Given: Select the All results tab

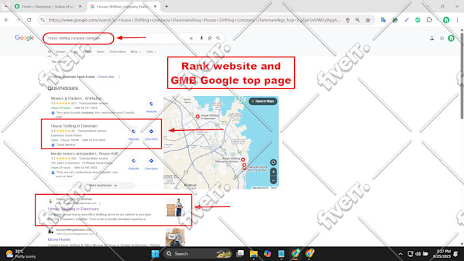Looking at the screenshot, I should pos(49,52).
